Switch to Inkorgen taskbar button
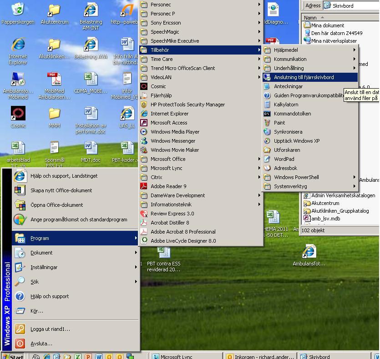 coord(260,356)
